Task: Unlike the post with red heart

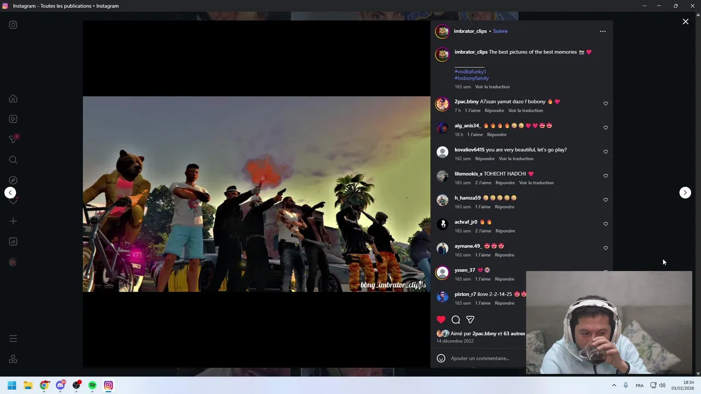Action: pos(441,320)
